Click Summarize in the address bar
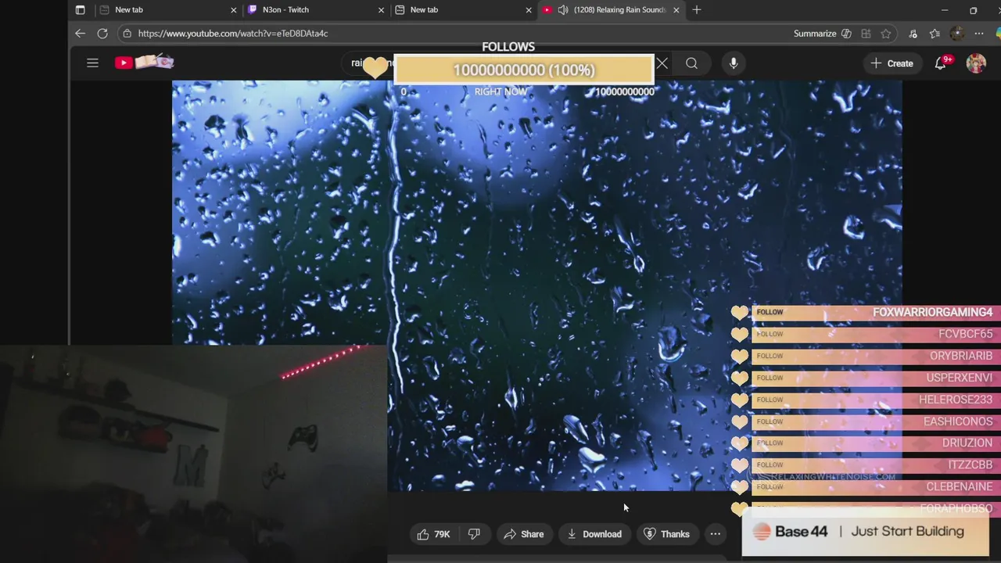This screenshot has height=563, width=1001. pos(815,34)
